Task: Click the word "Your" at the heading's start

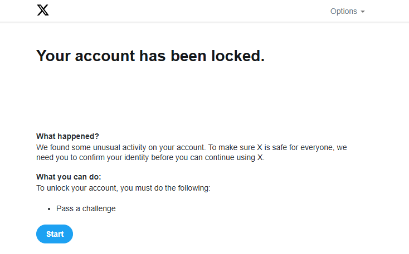Action: pos(53,56)
